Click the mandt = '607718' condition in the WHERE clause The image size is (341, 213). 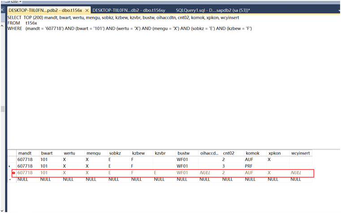44,29
